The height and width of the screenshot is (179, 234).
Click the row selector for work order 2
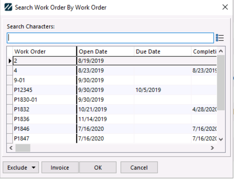click(10, 61)
